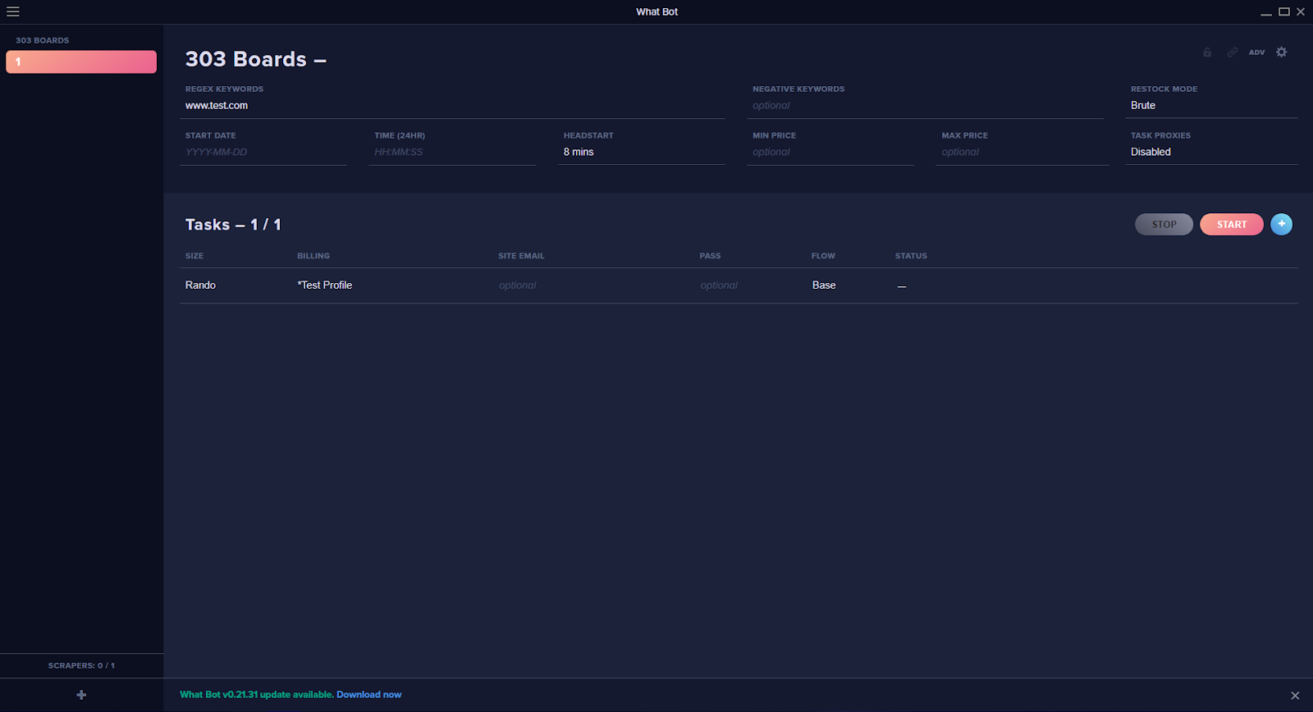The image size is (1313, 712).
Task: Select group 1 in the 303 Boards sidebar
Action: click(81, 62)
